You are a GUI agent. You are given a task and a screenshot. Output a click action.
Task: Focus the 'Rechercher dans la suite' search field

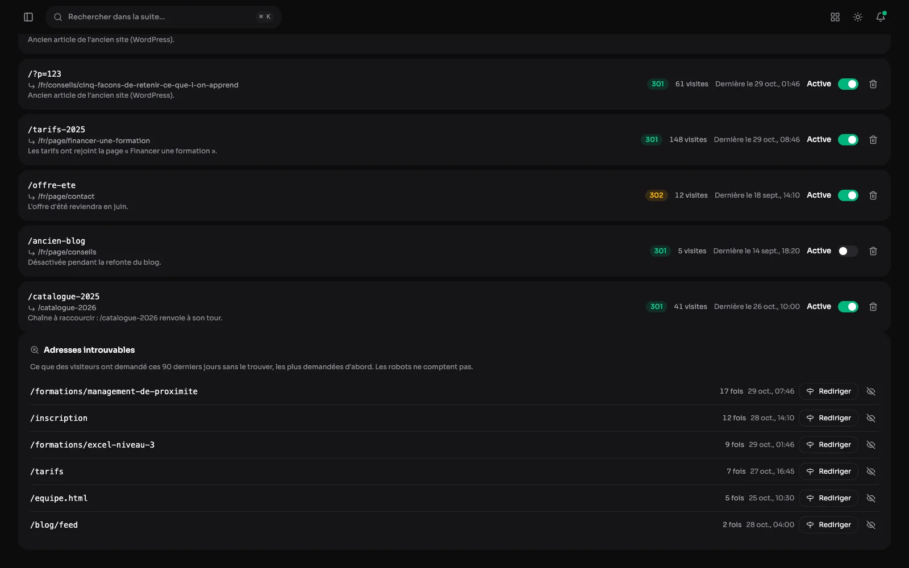coord(164,17)
